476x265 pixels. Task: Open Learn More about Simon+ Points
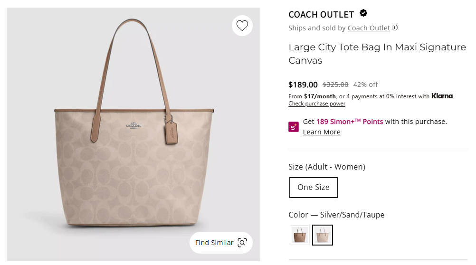[322, 132]
